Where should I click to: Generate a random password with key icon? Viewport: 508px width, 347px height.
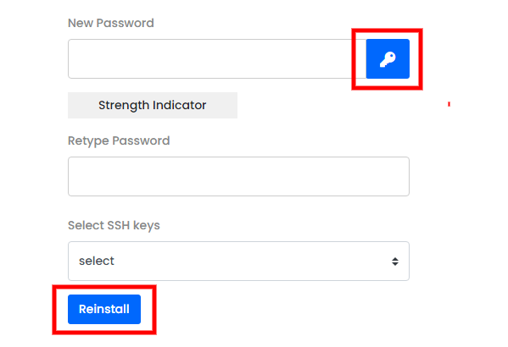click(x=388, y=59)
